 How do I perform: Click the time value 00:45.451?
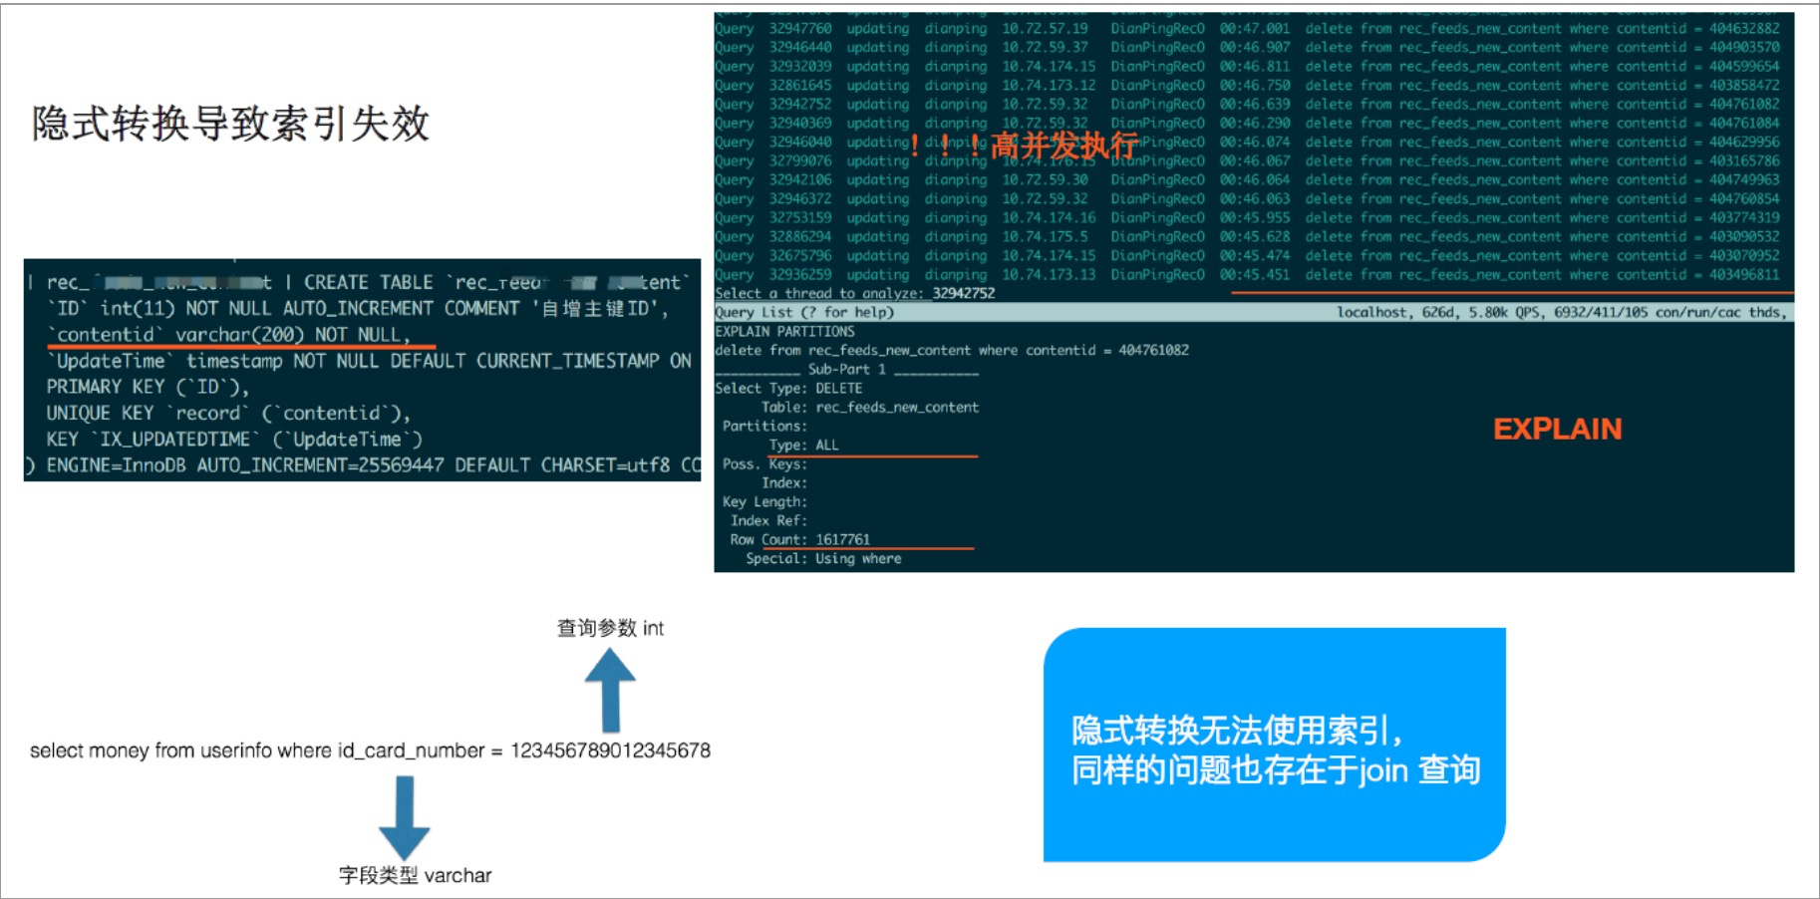pyautogui.click(x=1255, y=275)
